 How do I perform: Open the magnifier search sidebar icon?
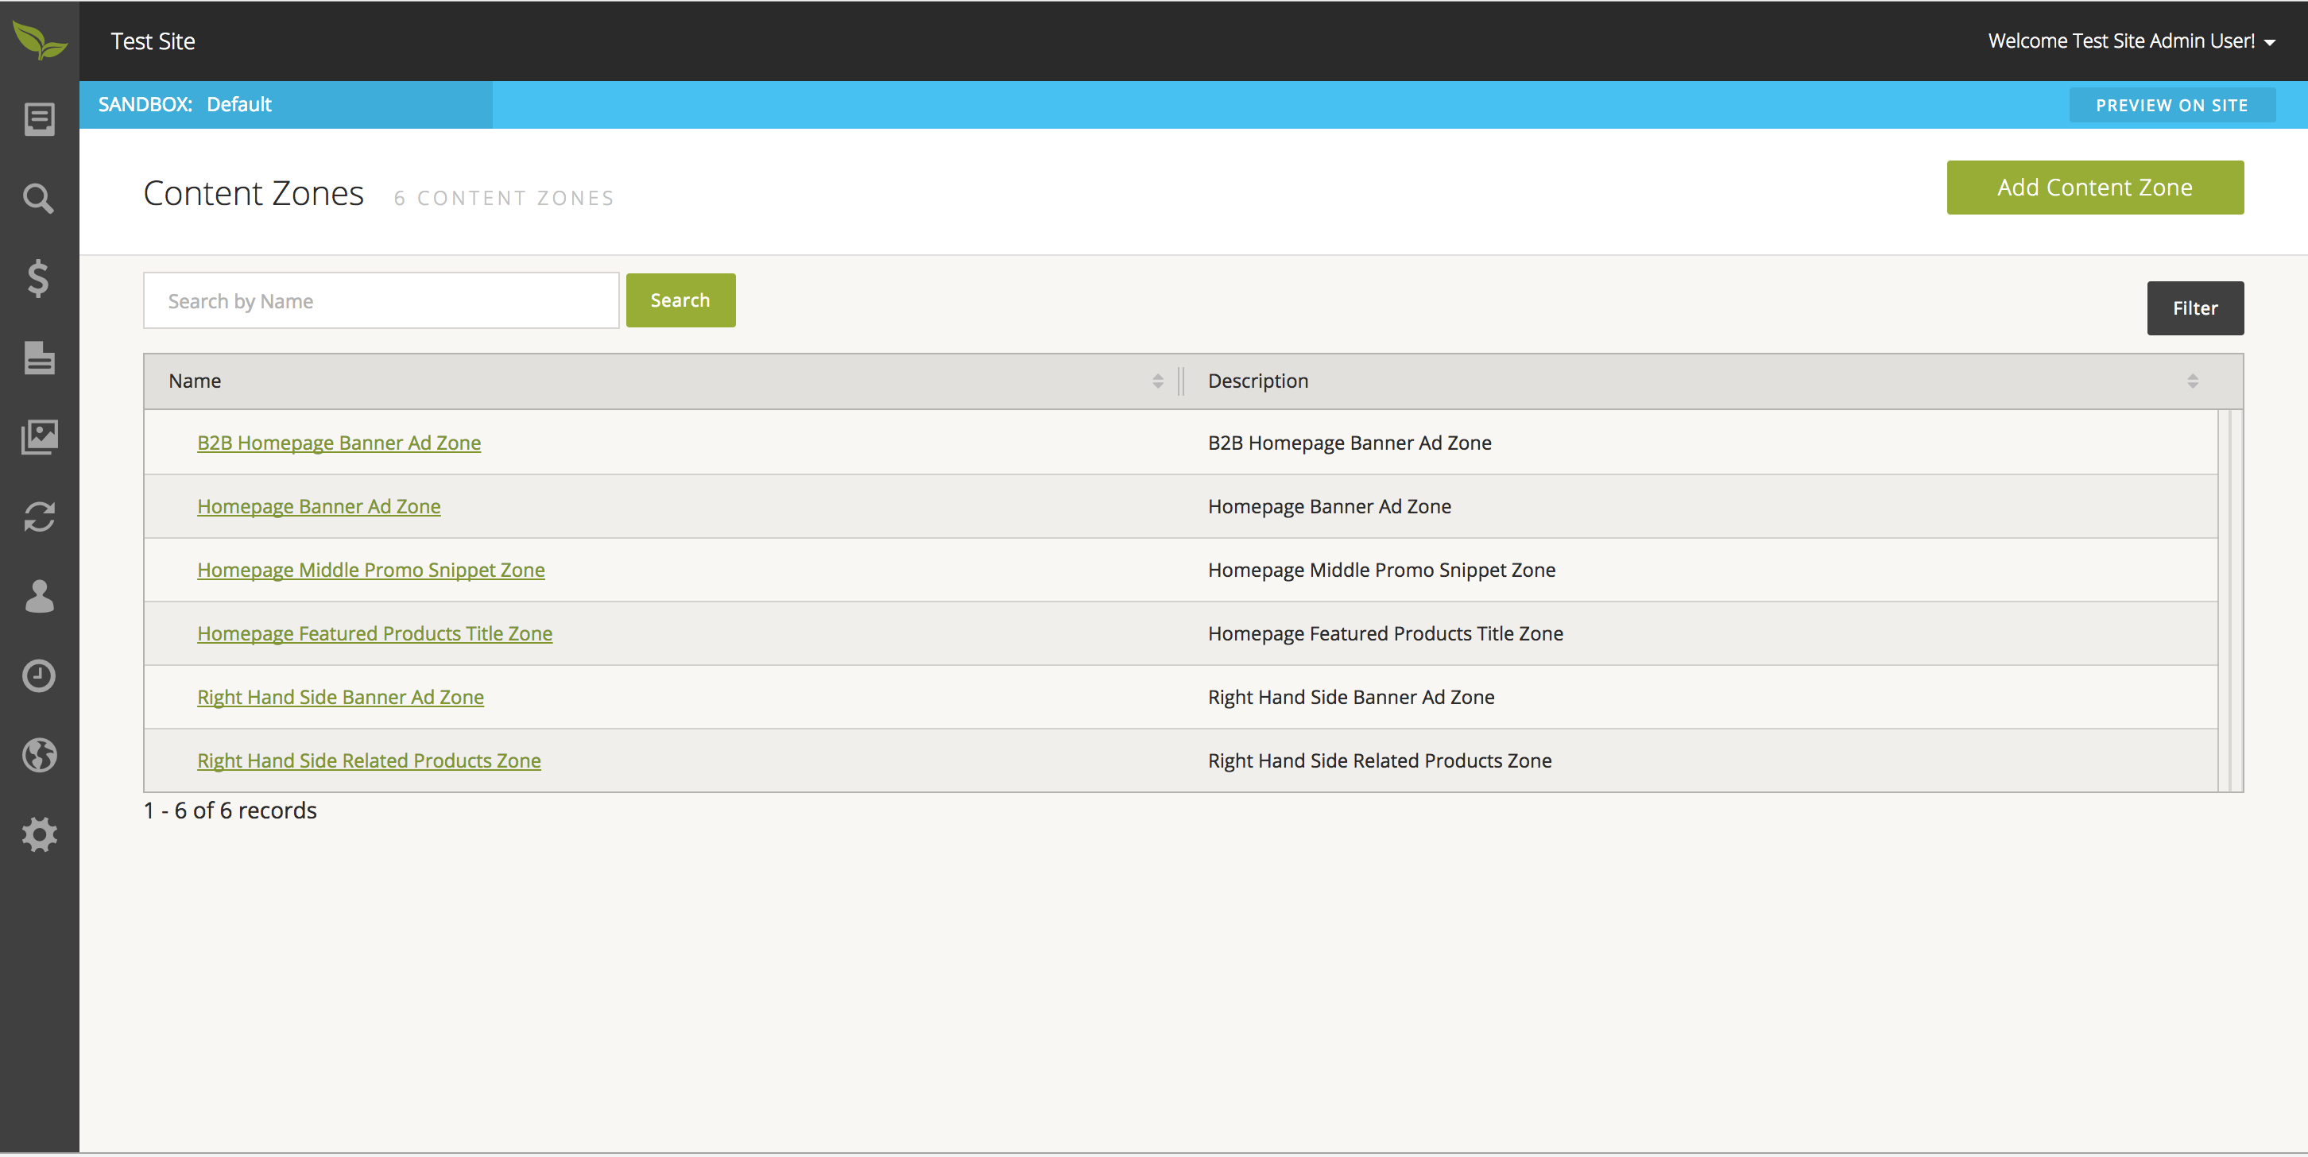[x=40, y=198]
